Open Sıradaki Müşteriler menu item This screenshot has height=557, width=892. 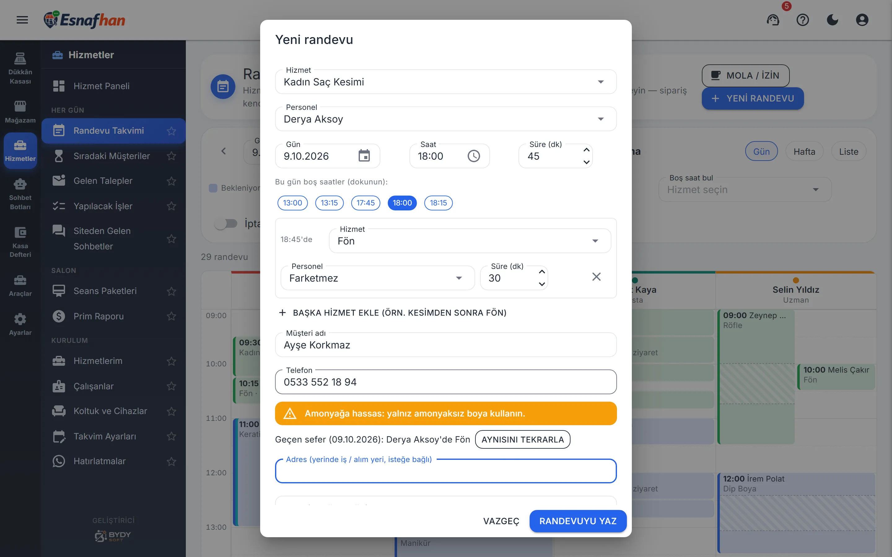(x=114, y=156)
